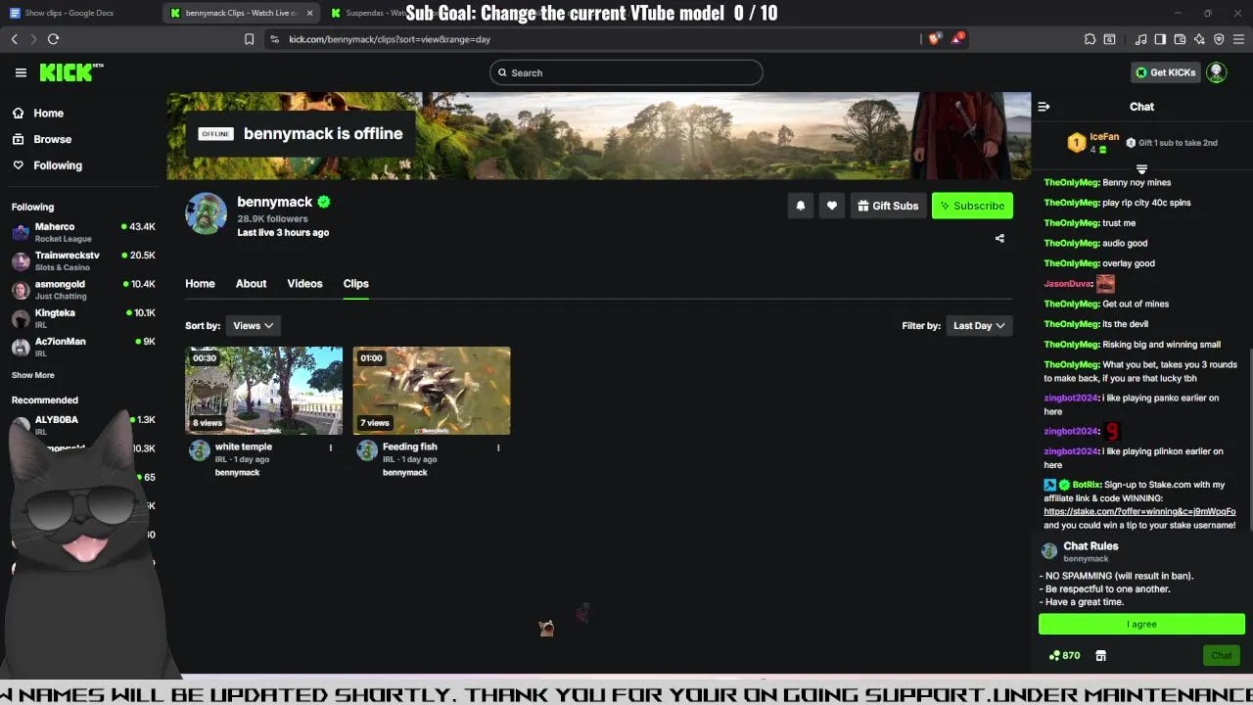1253x705 pixels.
Task: Open the stake.com affiliate link in chat
Action: coord(1139,512)
